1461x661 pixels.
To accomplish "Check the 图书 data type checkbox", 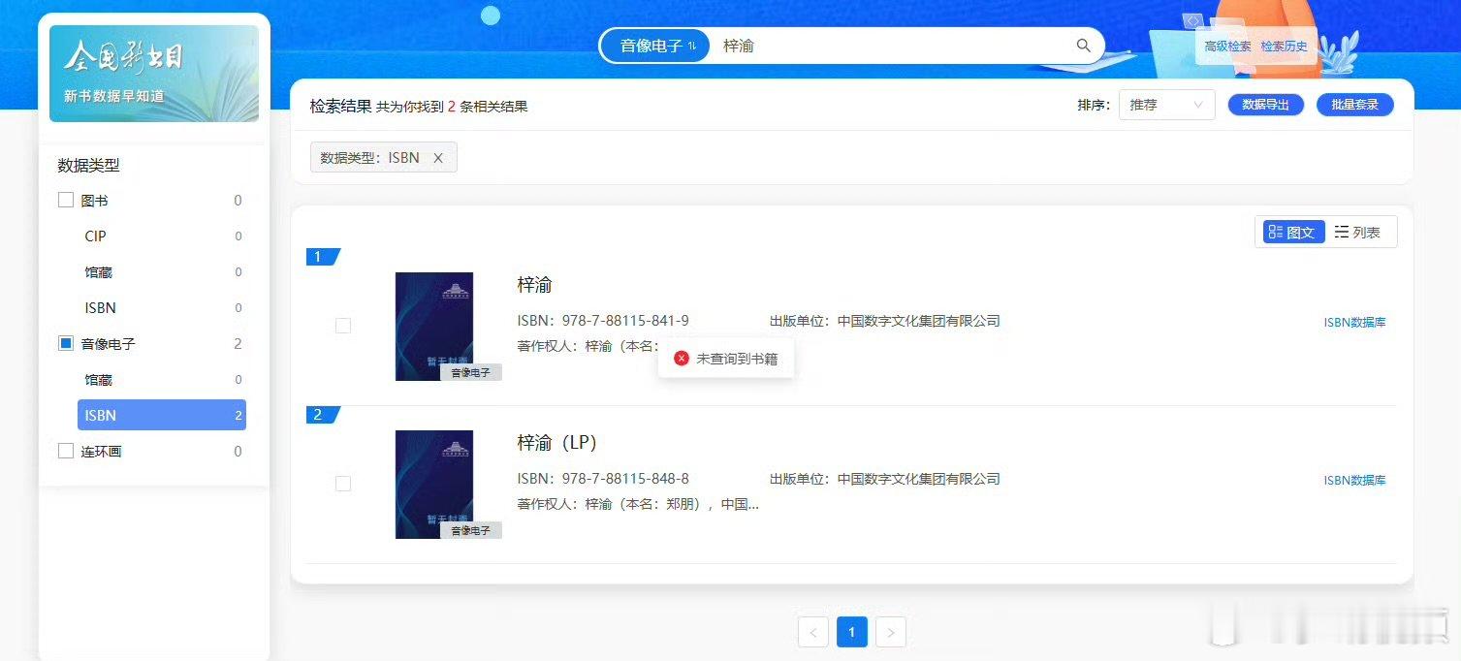I will 66,200.
